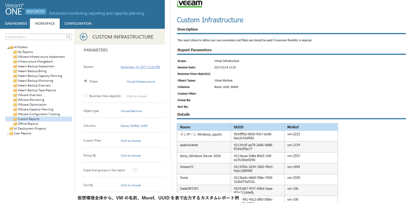Click the vm-2559 MoRef cell

pyautogui.click(x=311, y=180)
